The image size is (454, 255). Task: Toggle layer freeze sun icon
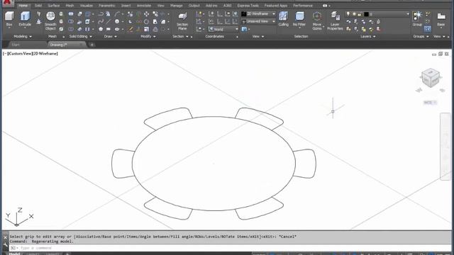pyautogui.click(x=354, y=14)
